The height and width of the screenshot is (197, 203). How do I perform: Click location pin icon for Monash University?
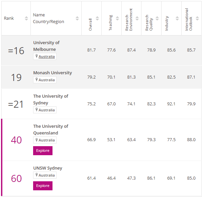37,80
